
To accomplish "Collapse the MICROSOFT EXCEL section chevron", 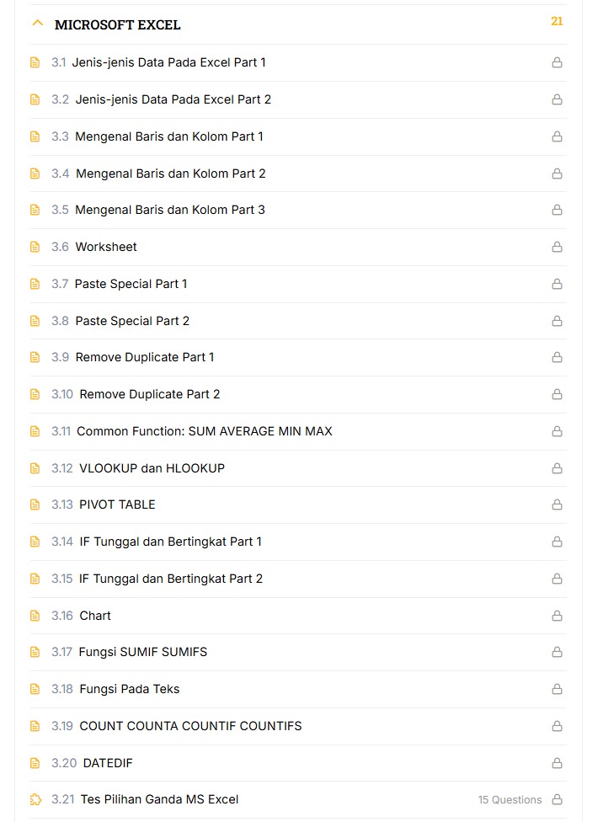I will click(x=37, y=24).
